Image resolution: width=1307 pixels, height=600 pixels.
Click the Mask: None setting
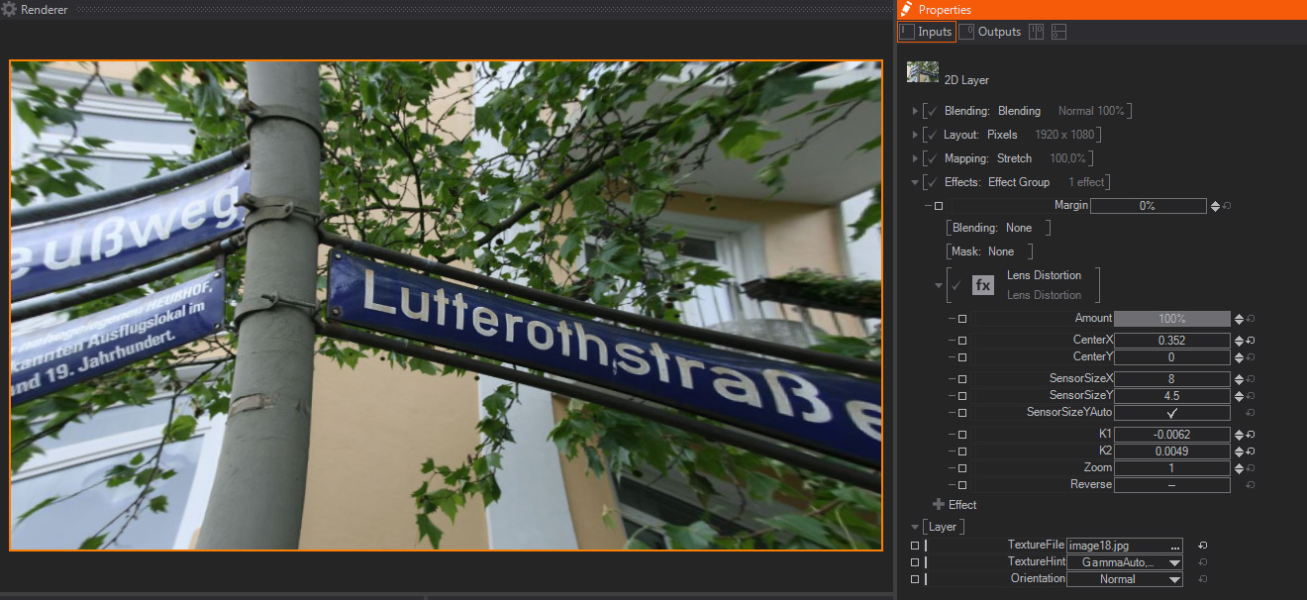click(x=989, y=251)
